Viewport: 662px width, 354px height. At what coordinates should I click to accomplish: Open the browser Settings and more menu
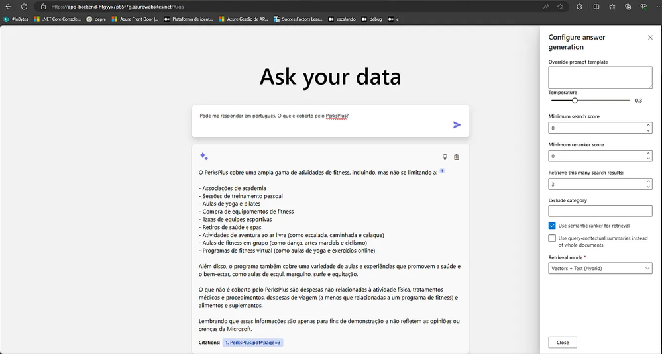(x=659, y=7)
